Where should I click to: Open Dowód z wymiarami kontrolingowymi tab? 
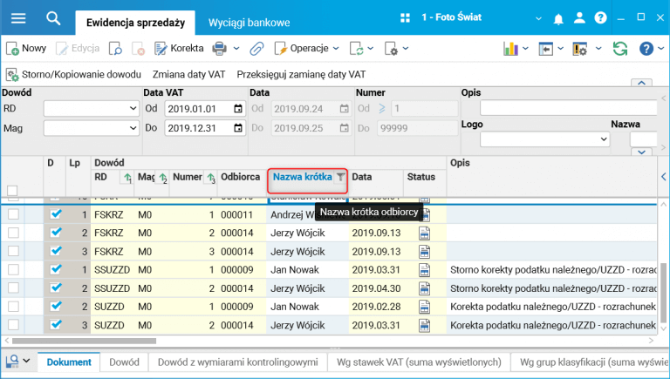[237, 362]
